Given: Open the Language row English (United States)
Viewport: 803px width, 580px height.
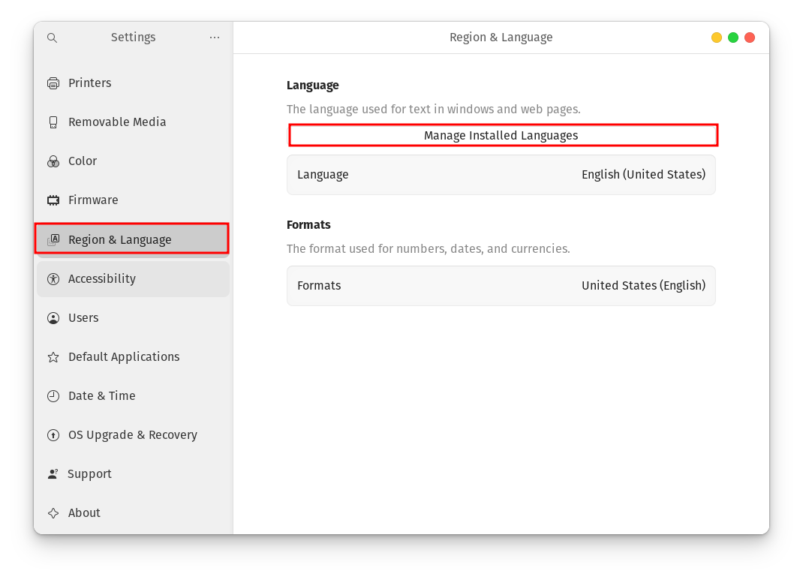Looking at the screenshot, I should tap(501, 175).
